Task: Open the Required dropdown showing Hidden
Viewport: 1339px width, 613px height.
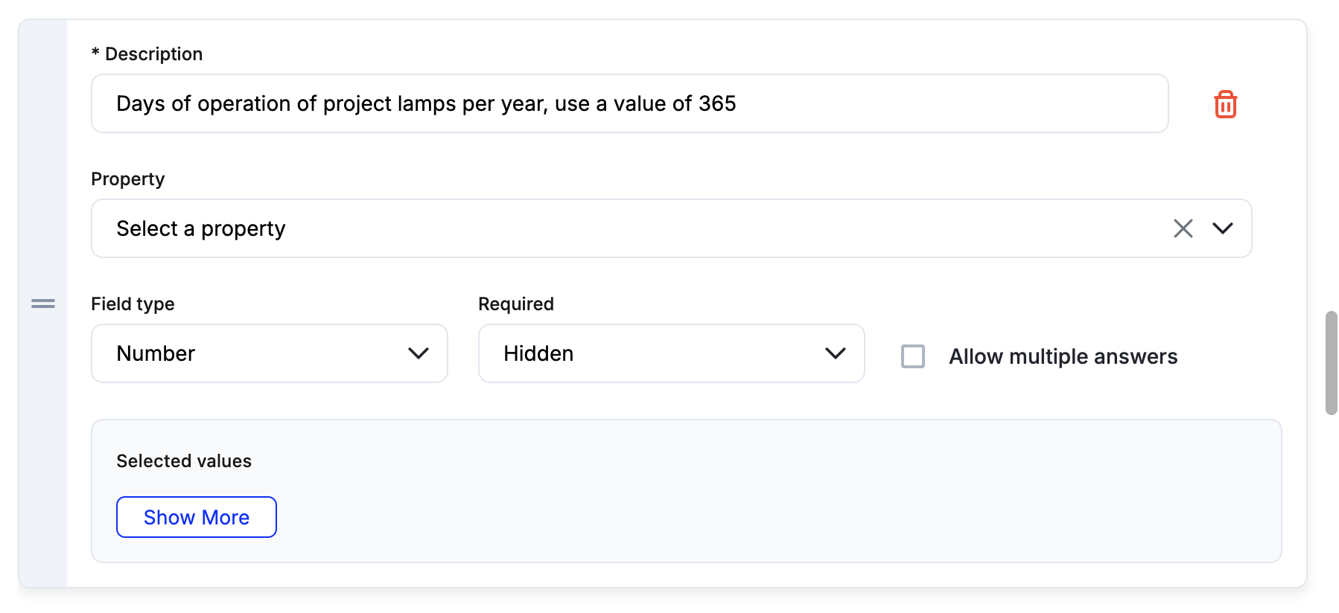Action: click(x=655, y=353)
